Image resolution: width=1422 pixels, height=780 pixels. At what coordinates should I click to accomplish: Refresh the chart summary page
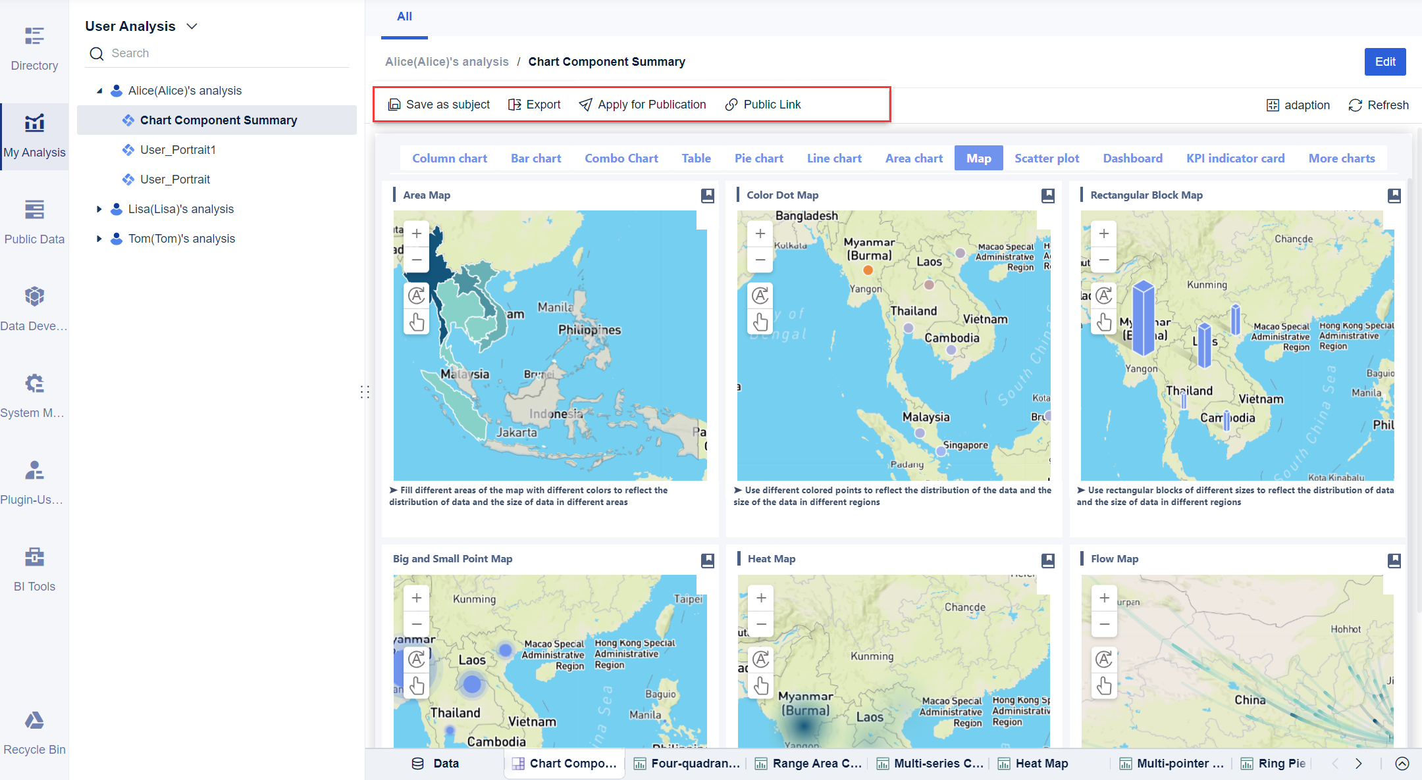[1379, 105]
